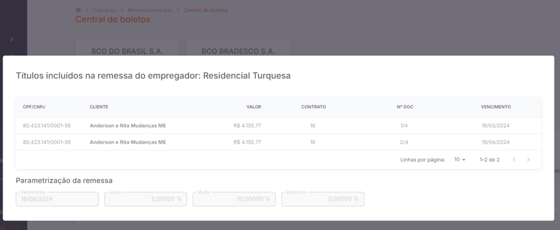The image size is (560, 230).
Task: Select Central de boletos breadcrumb item
Action: (x=206, y=10)
